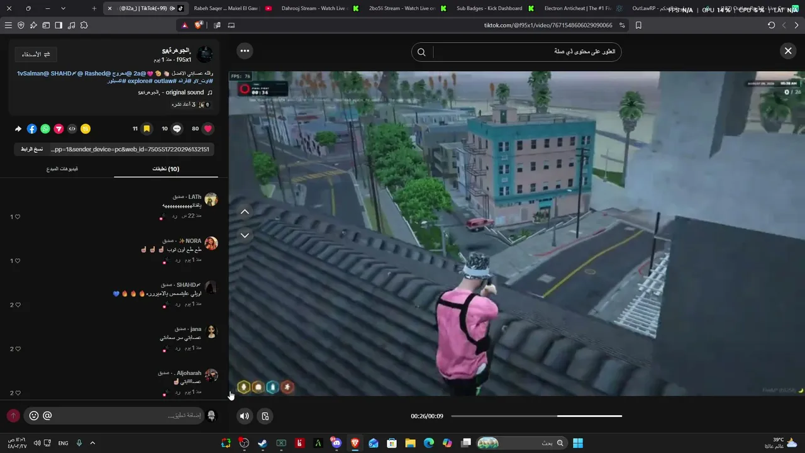805x453 pixels.
Task: Like the video with the heart button
Action: (x=208, y=129)
